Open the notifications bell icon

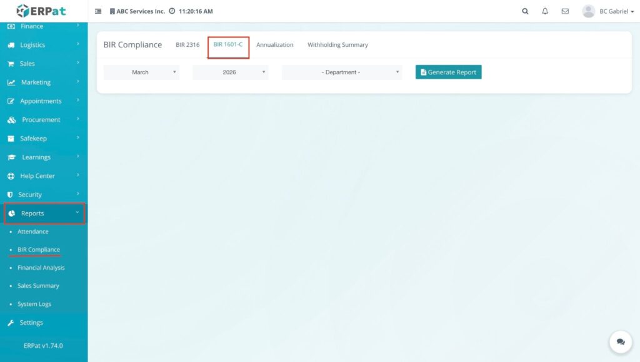tap(545, 11)
